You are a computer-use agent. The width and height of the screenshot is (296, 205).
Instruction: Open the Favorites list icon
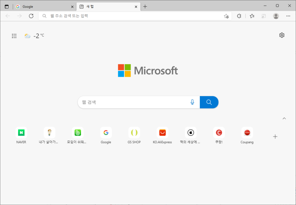[x=252, y=16]
